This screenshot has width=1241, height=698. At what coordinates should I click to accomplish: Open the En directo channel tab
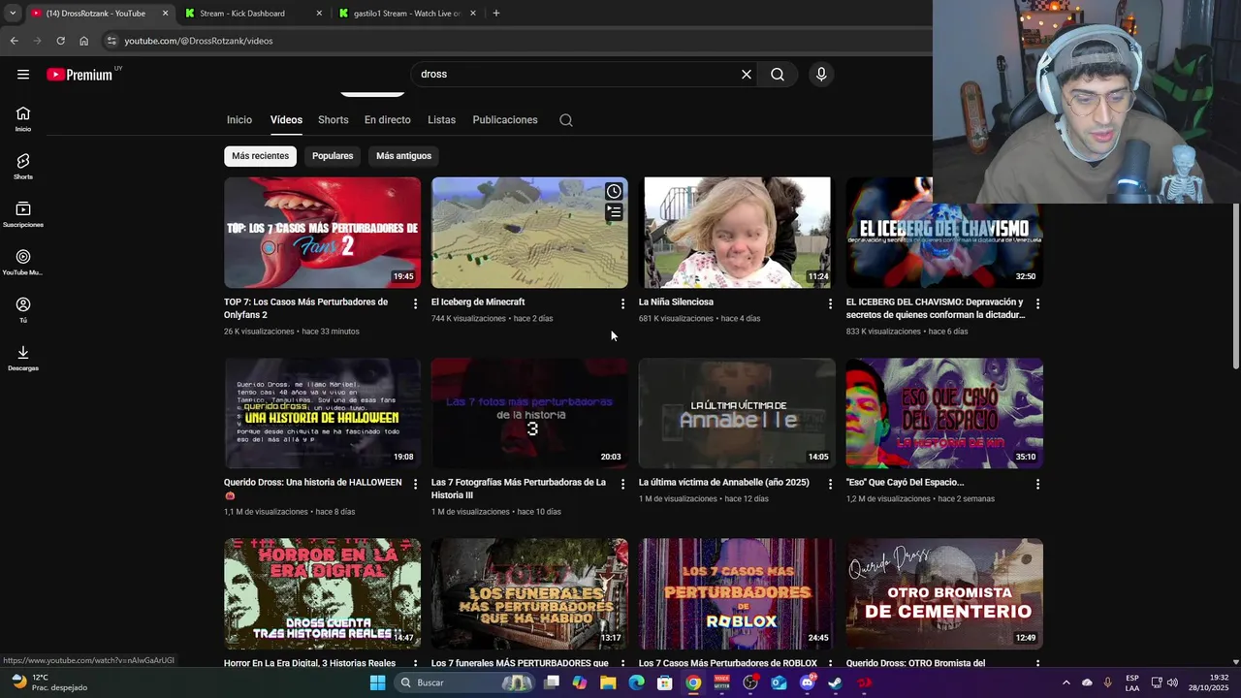[x=388, y=120]
